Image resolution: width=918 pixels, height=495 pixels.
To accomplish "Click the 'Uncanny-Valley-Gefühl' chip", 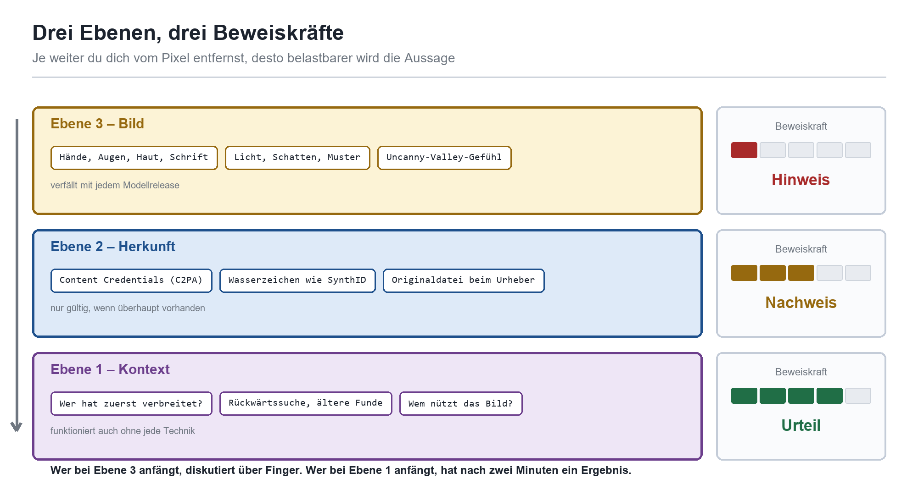I will click(444, 158).
